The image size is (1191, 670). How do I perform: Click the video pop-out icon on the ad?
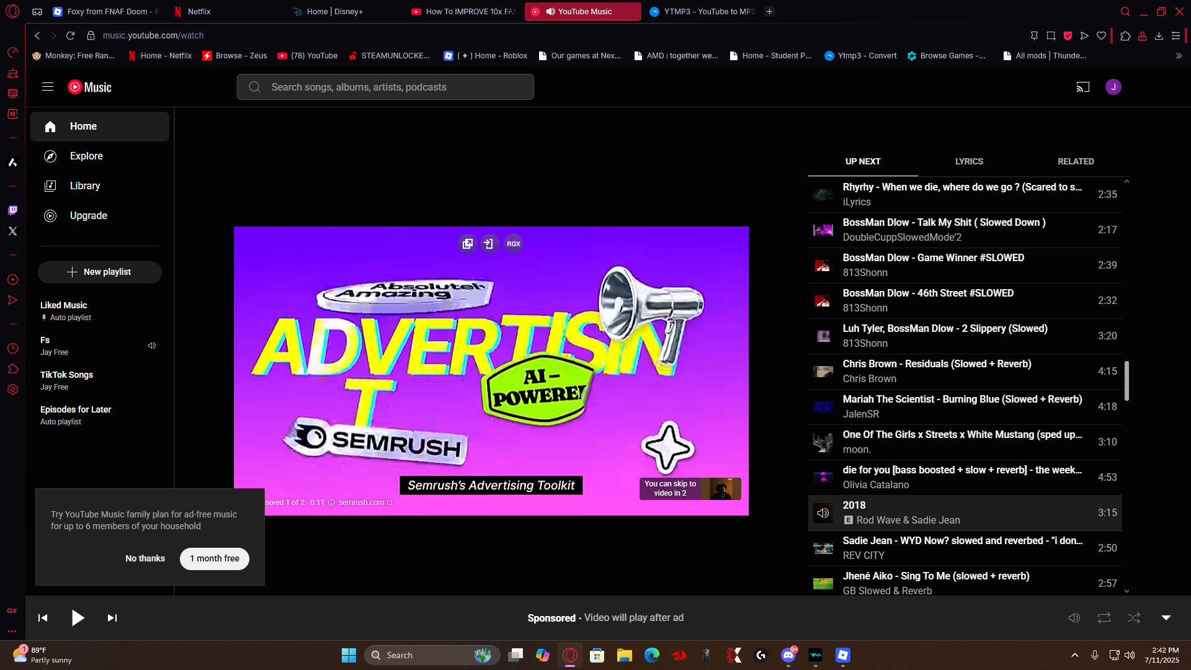[468, 244]
